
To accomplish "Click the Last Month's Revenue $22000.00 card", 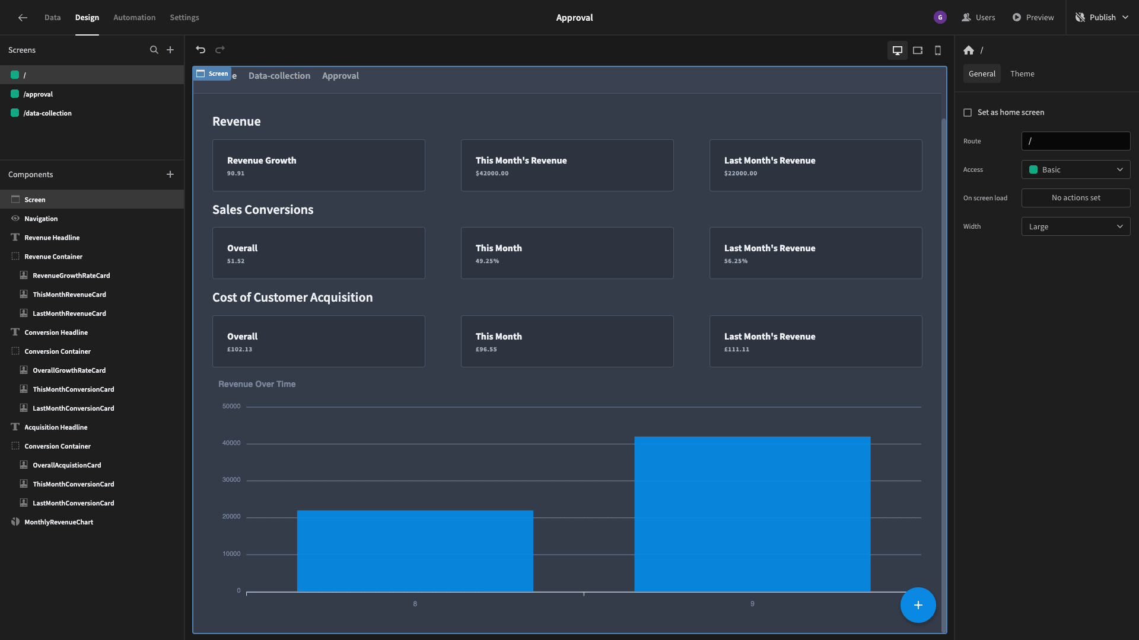I will pos(816,165).
